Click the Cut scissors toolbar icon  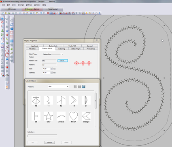[x=31, y=13]
